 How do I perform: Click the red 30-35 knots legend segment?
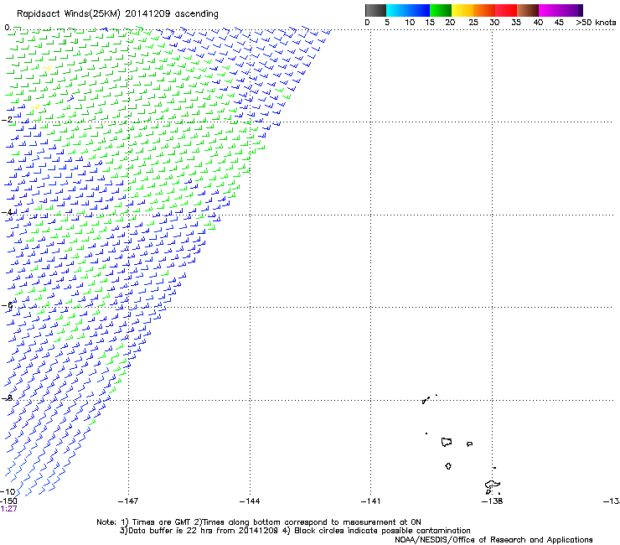pos(506,10)
